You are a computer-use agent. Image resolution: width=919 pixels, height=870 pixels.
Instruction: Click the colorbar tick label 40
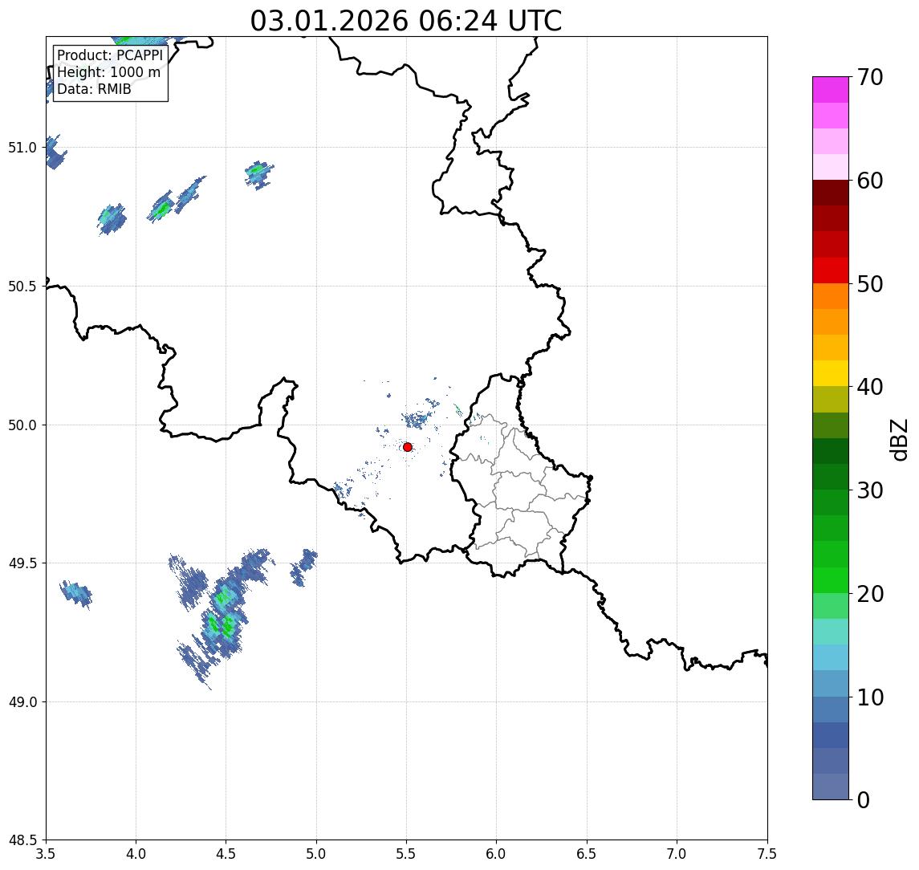coord(870,387)
